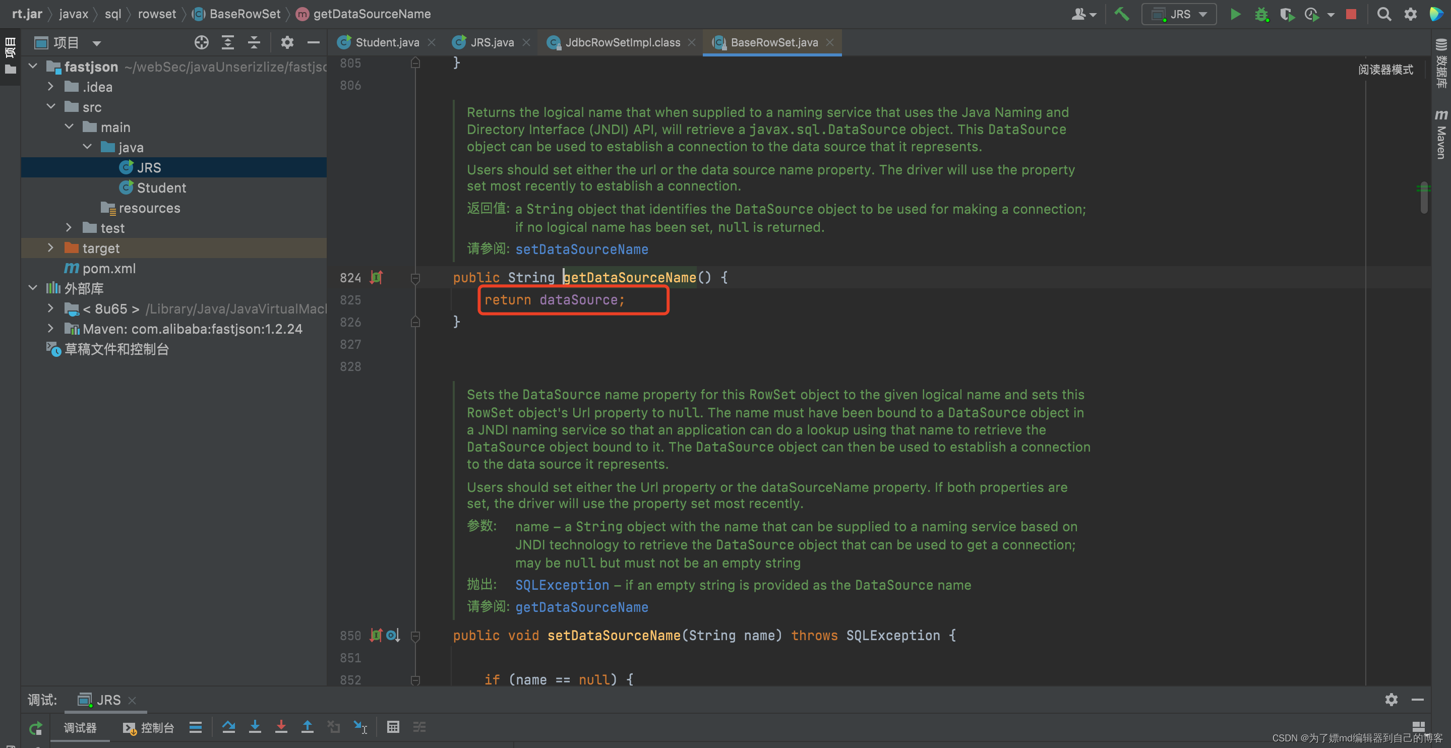This screenshot has height=748, width=1451.
Task: Expand the .idea folder
Action: (x=51, y=86)
